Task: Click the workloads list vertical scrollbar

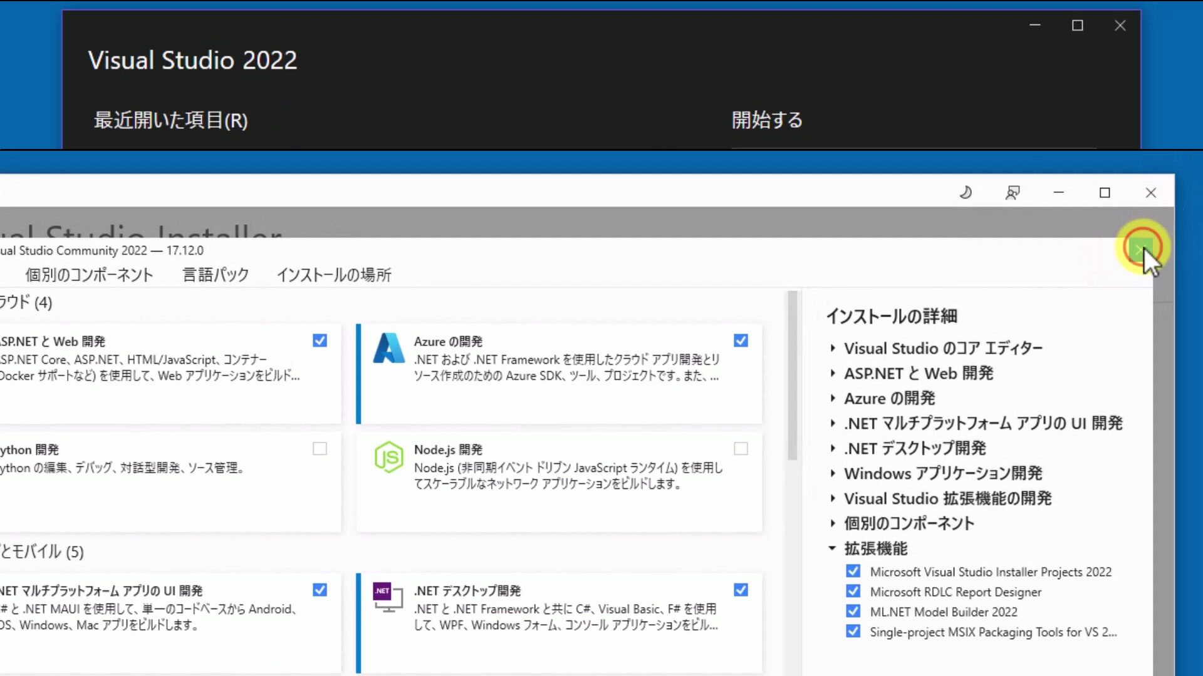Action: (x=793, y=376)
